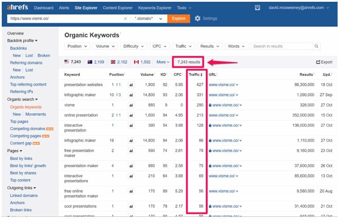Open the Traffic filter dropdown
338x223 pixels.
click(x=183, y=46)
